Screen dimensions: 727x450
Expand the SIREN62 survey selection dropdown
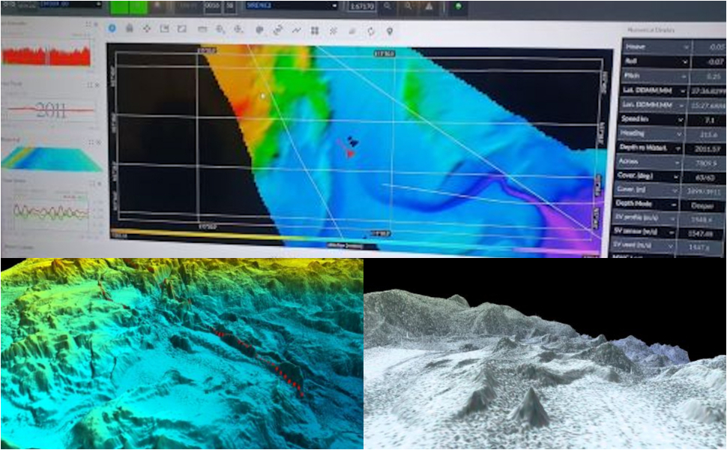pyautogui.click(x=334, y=6)
